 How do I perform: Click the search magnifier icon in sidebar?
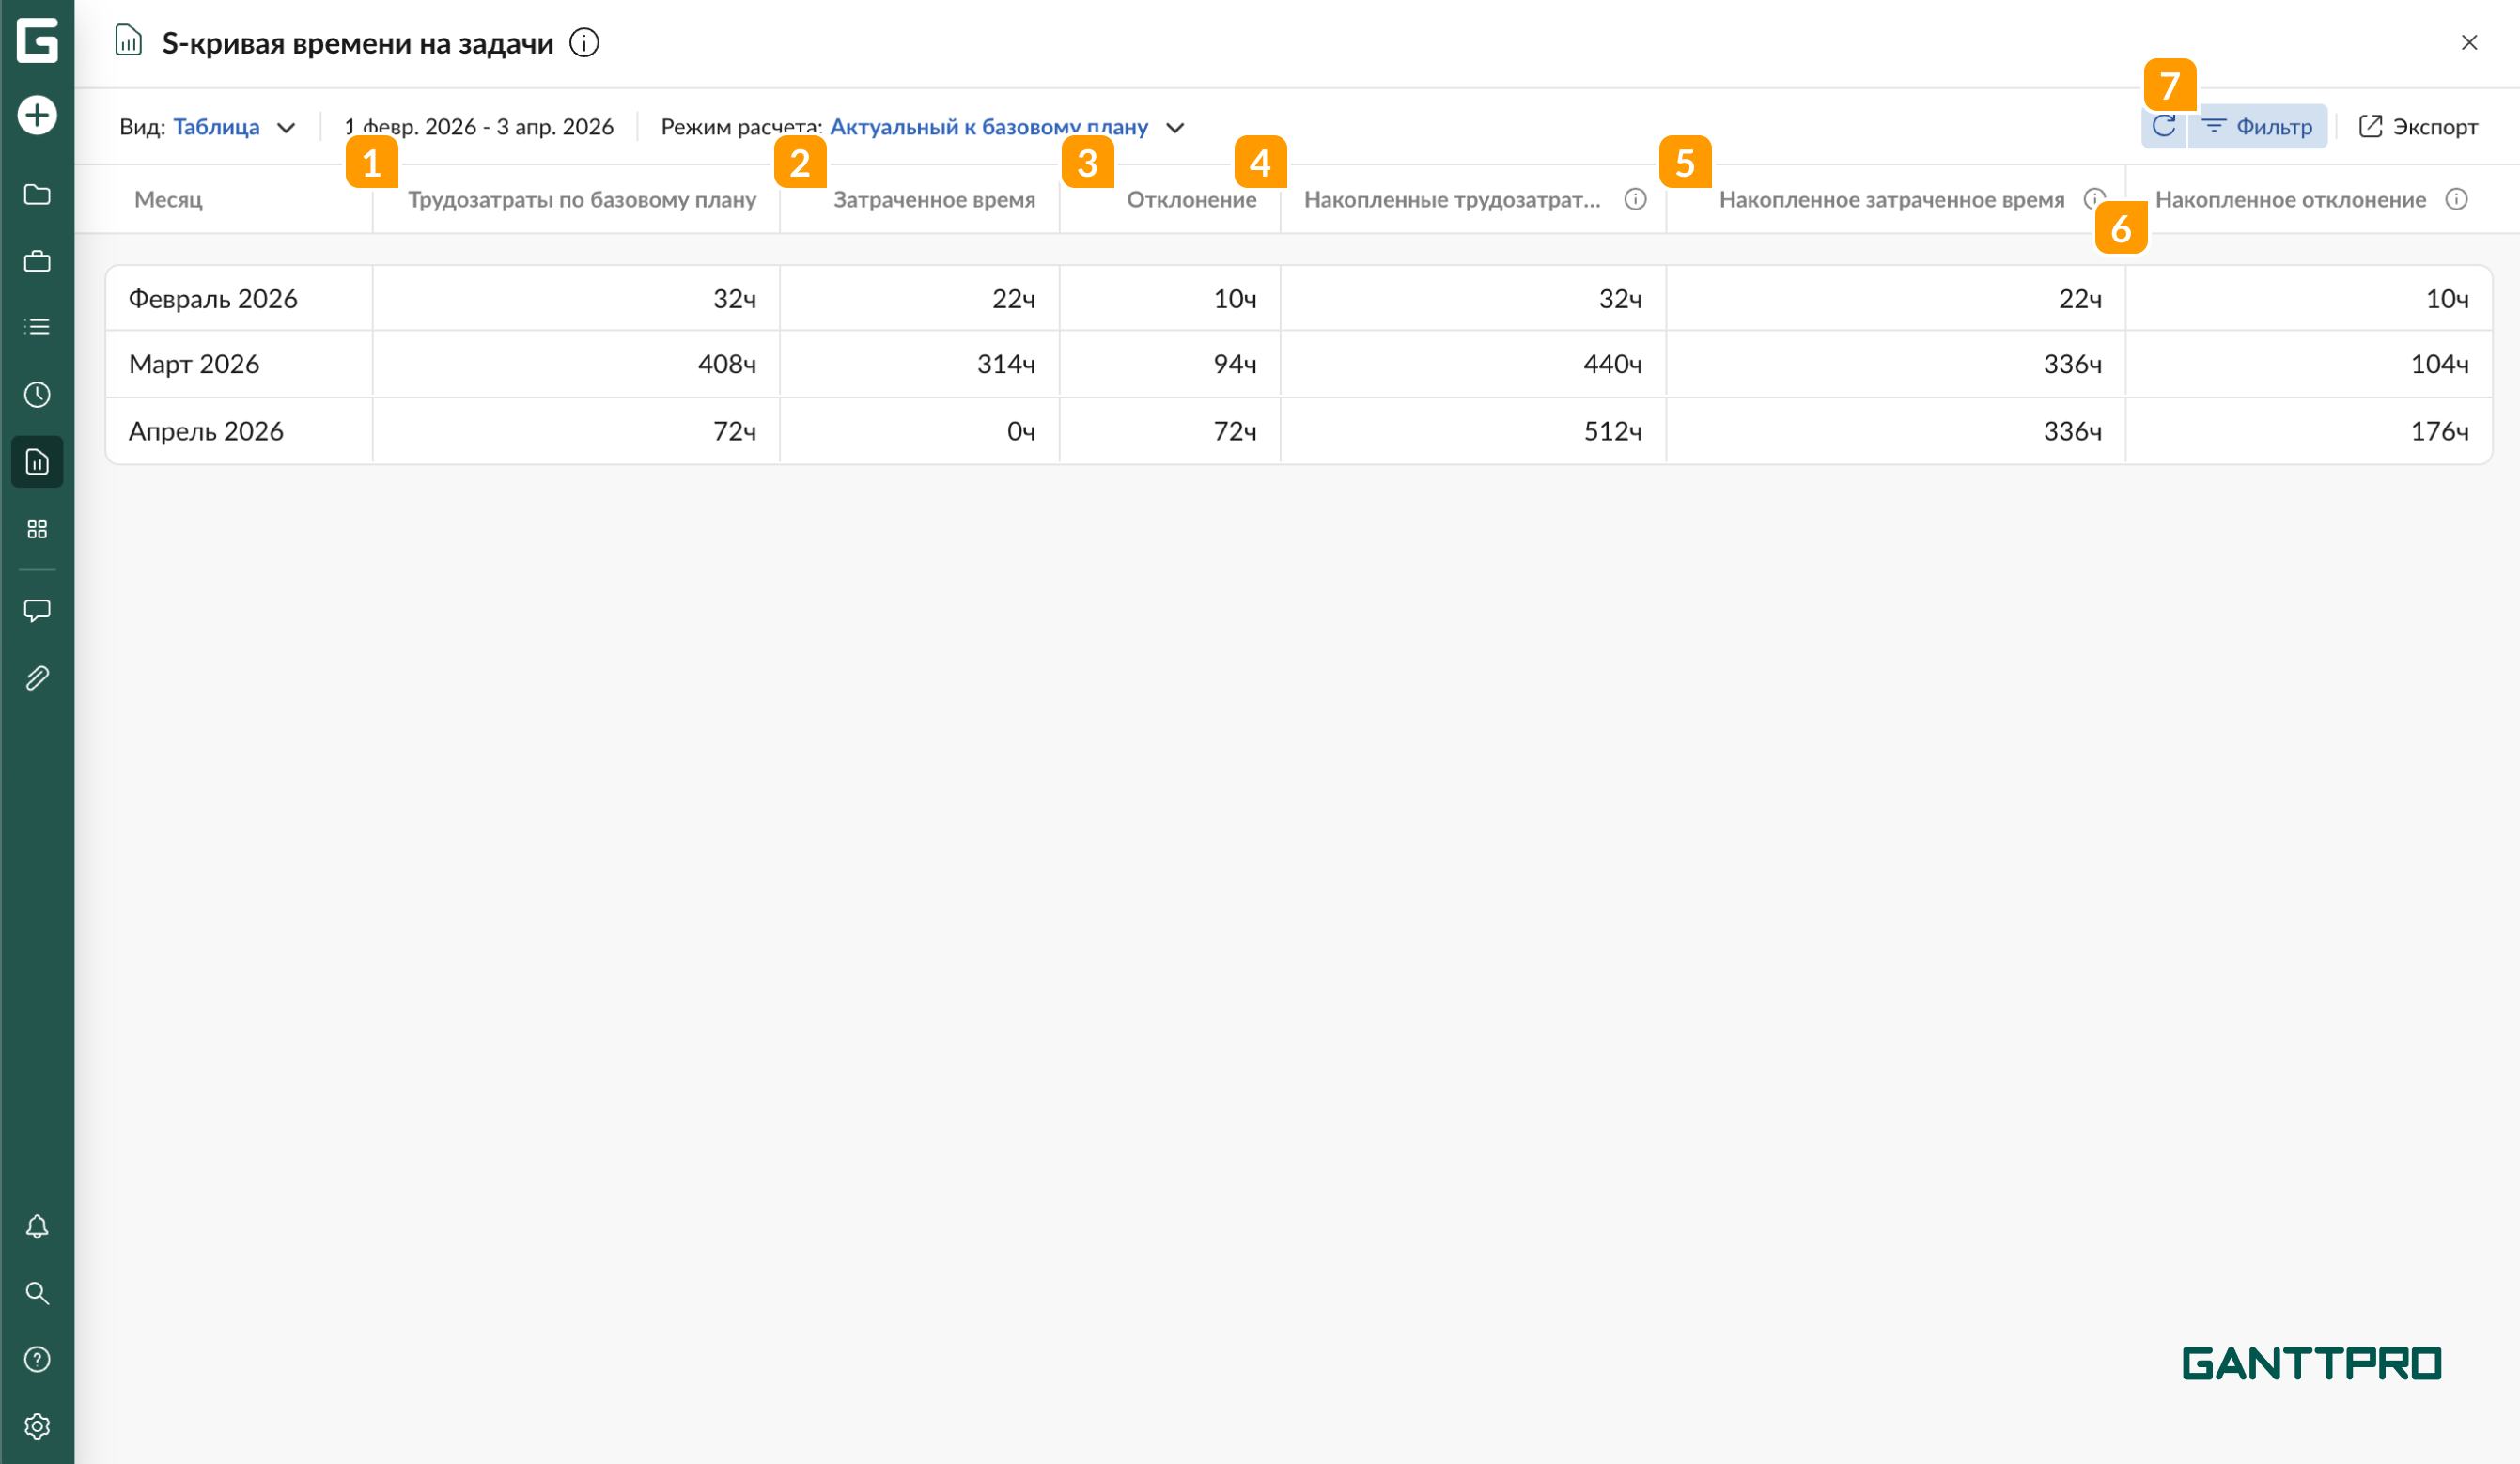[x=37, y=1293]
